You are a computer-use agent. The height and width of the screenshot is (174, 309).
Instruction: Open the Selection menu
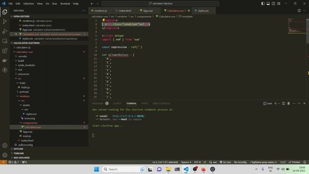[x=28, y=3]
